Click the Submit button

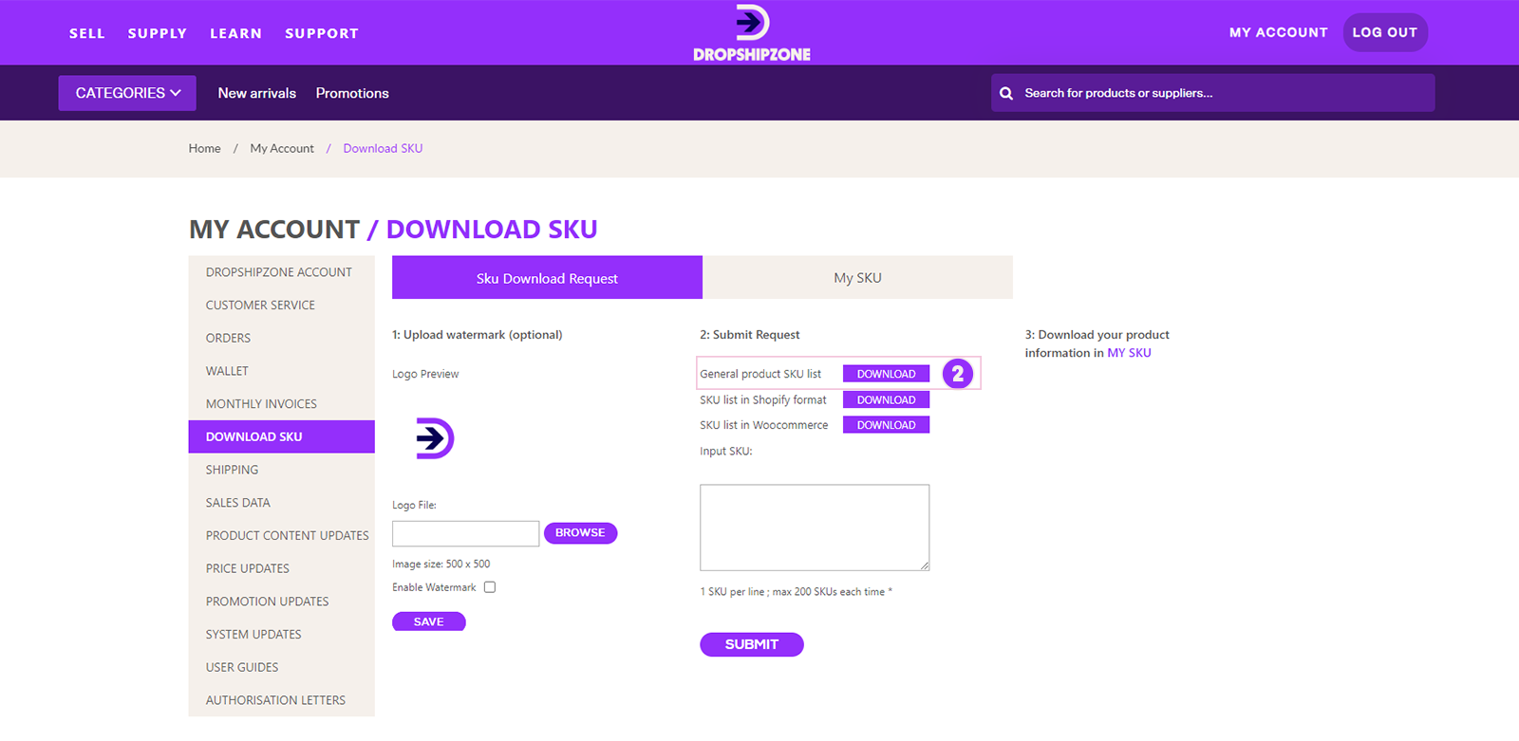[752, 644]
